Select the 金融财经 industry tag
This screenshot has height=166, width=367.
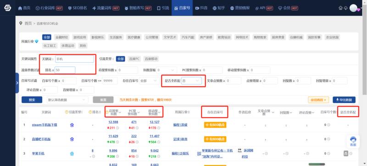point(61,37)
